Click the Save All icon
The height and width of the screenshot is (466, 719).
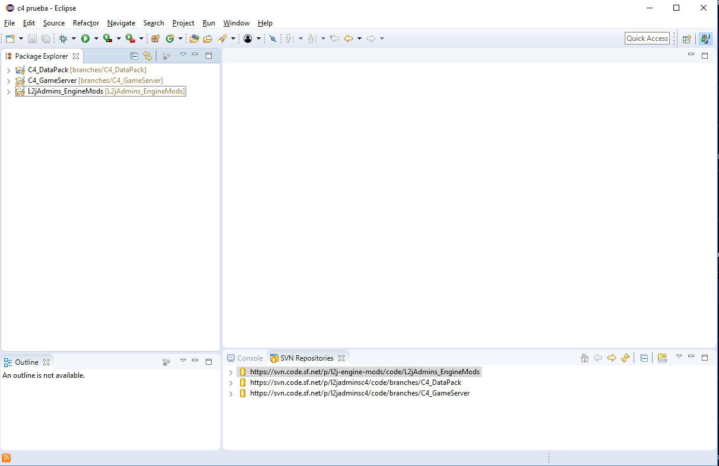46,38
